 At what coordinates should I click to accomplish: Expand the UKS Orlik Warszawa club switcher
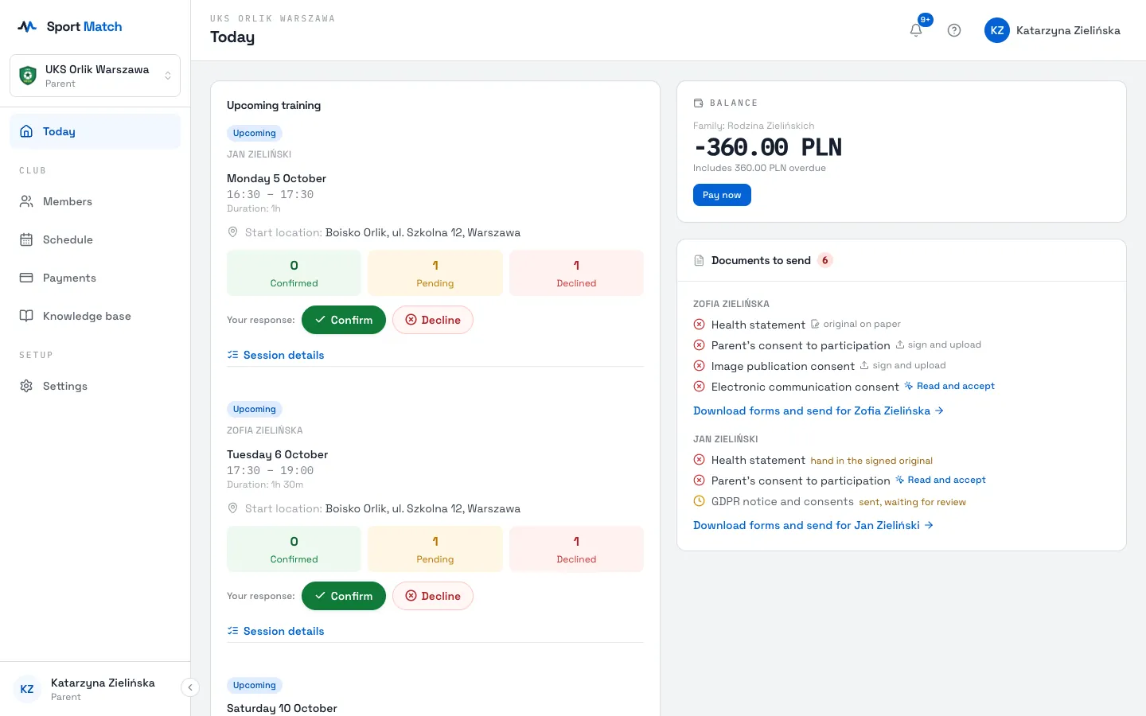[95, 76]
